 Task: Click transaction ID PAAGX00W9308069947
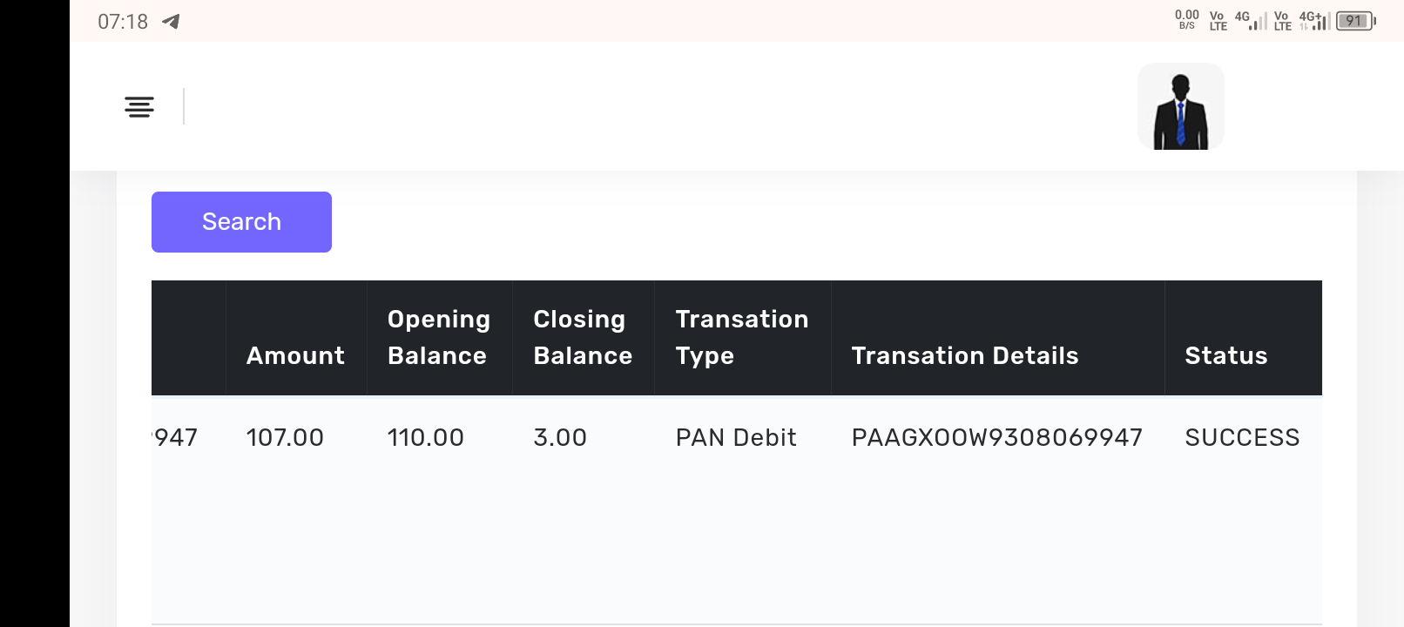(996, 437)
